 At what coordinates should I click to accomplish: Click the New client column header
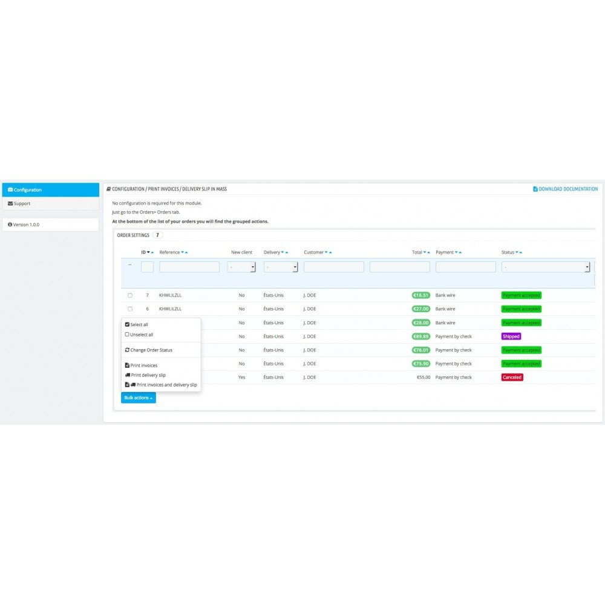(x=241, y=252)
